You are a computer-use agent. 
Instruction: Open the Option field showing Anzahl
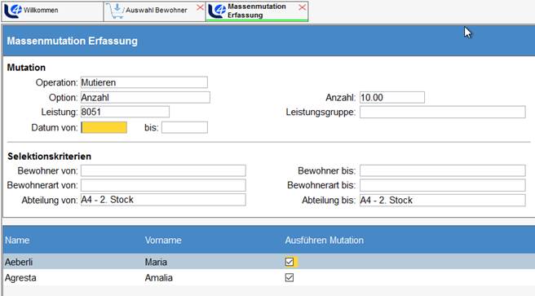coord(145,98)
